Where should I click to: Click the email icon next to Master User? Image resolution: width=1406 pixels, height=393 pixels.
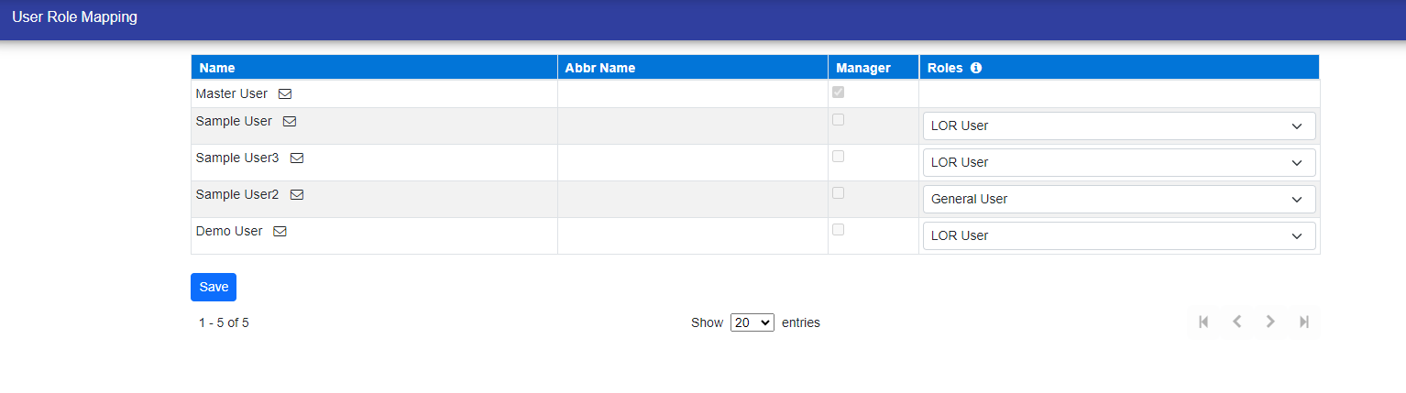(x=285, y=94)
